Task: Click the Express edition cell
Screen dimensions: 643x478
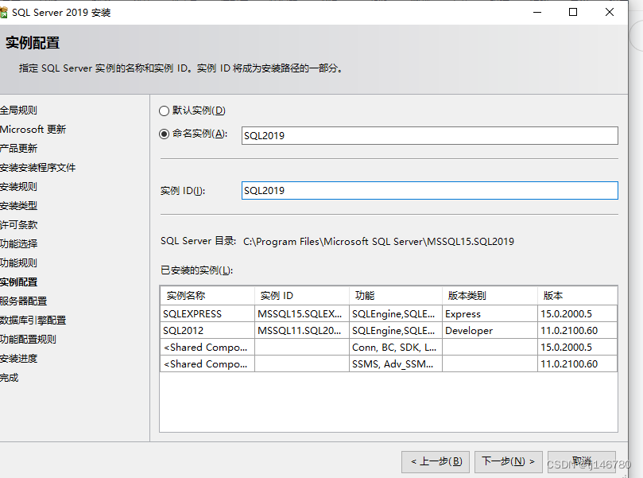Action: point(490,314)
